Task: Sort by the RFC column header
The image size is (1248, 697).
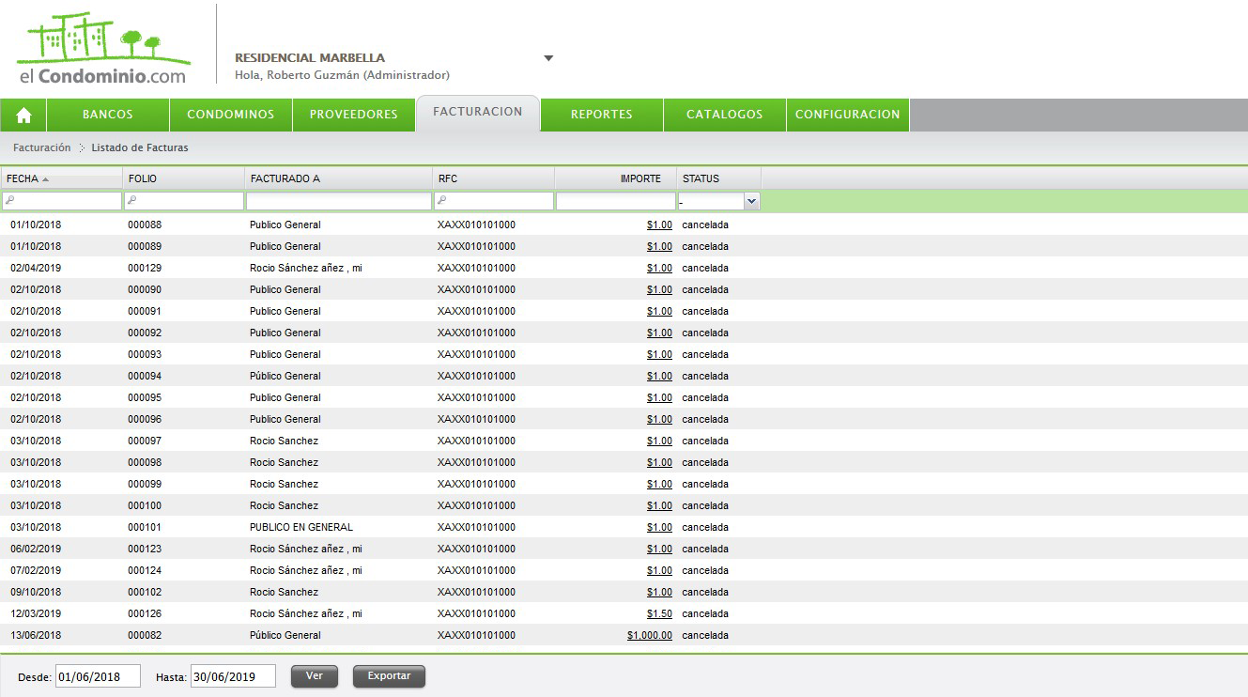Action: pyautogui.click(x=493, y=178)
